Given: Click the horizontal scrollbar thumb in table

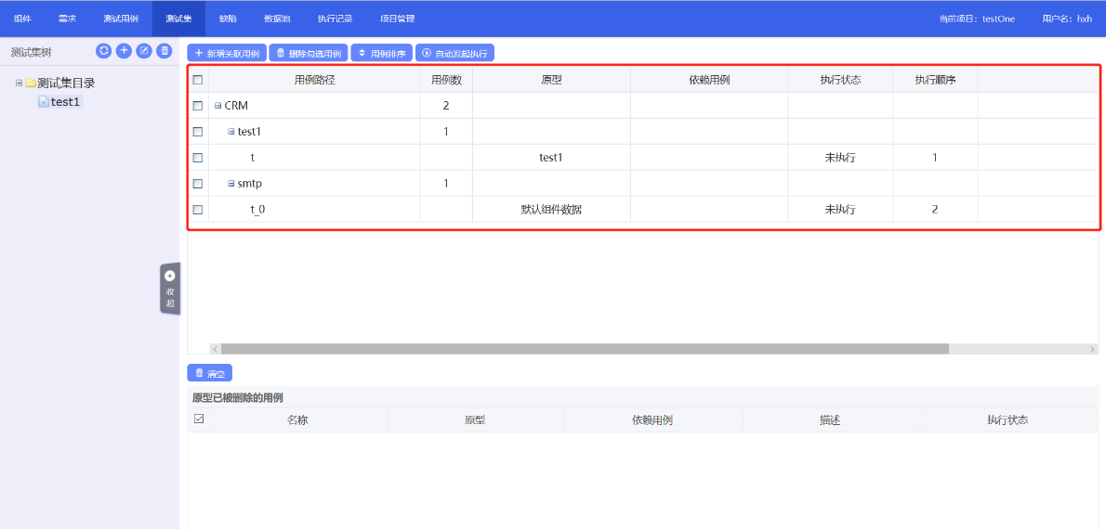Looking at the screenshot, I should (x=584, y=349).
